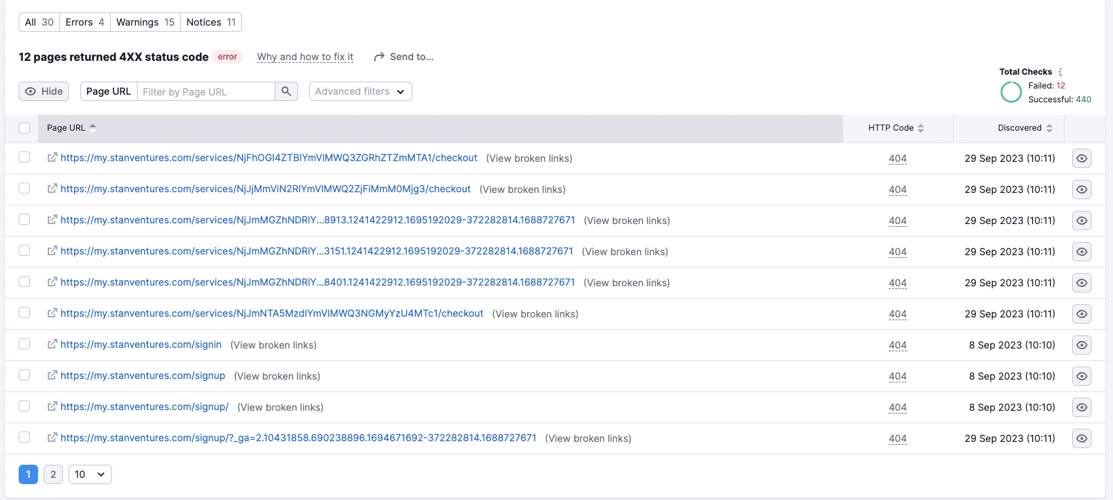Click the Total Checks info icon
Image resolution: width=1113 pixels, height=500 pixels.
pos(1060,72)
